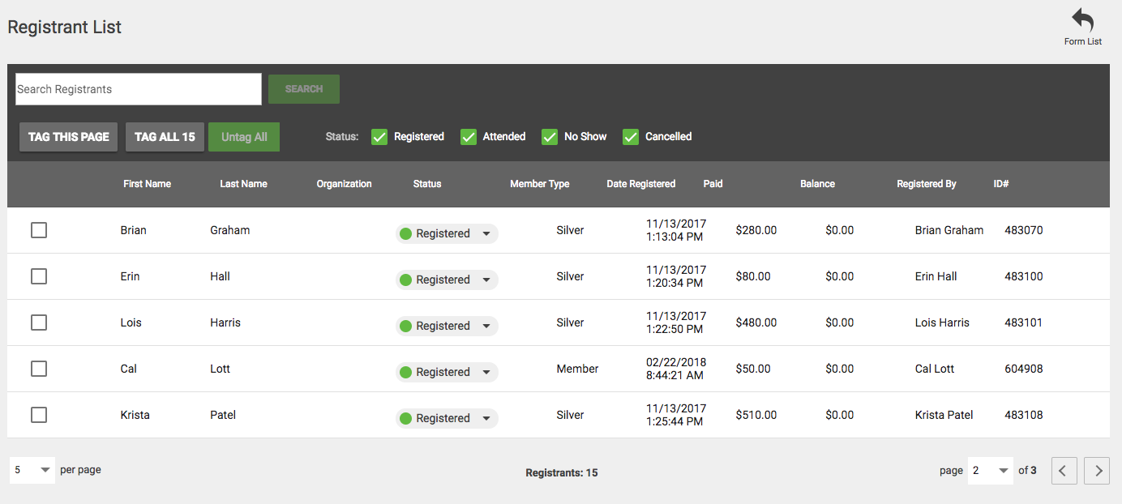
Task: Open status dropdown for Cal Lott
Action: pyautogui.click(x=447, y=372)
